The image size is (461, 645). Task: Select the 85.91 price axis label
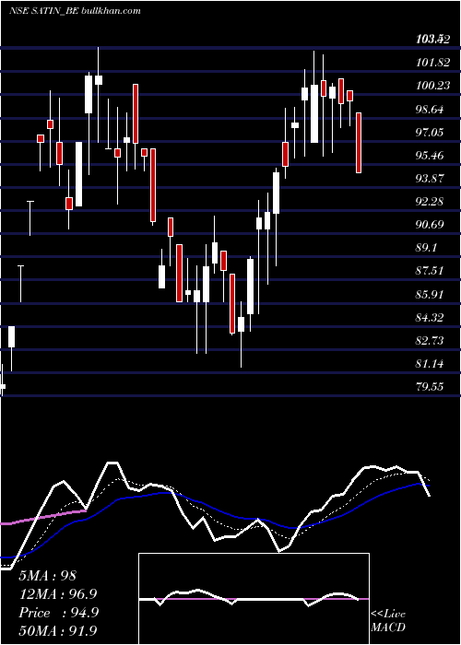(430, 295)
